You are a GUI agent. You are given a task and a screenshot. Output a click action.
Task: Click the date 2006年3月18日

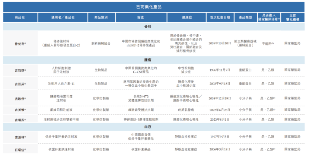click(220, 149)
